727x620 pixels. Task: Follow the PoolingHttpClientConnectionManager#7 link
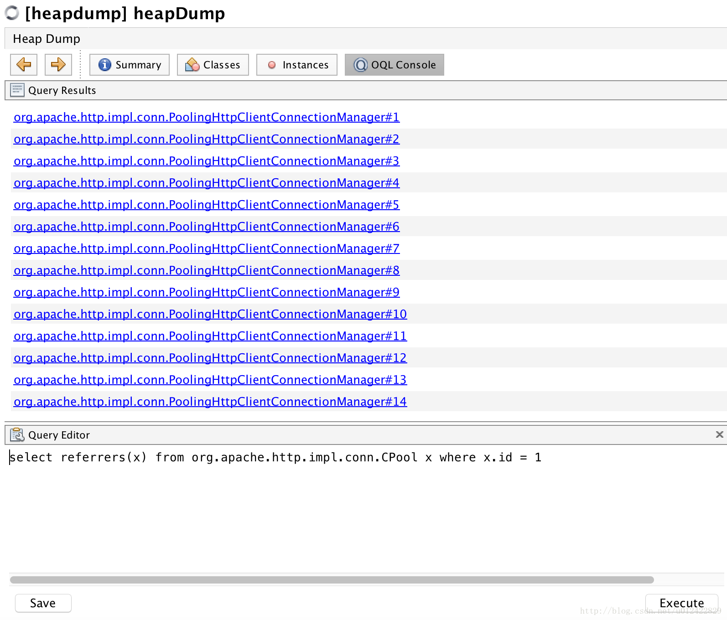pos(207,248)
